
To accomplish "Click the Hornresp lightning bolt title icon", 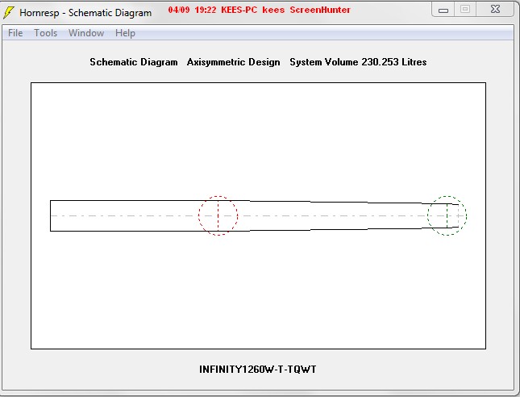I will pyautogui.click(x=9, y=12).
